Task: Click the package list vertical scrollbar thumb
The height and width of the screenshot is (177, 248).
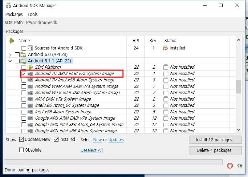Action: (239, 87)
